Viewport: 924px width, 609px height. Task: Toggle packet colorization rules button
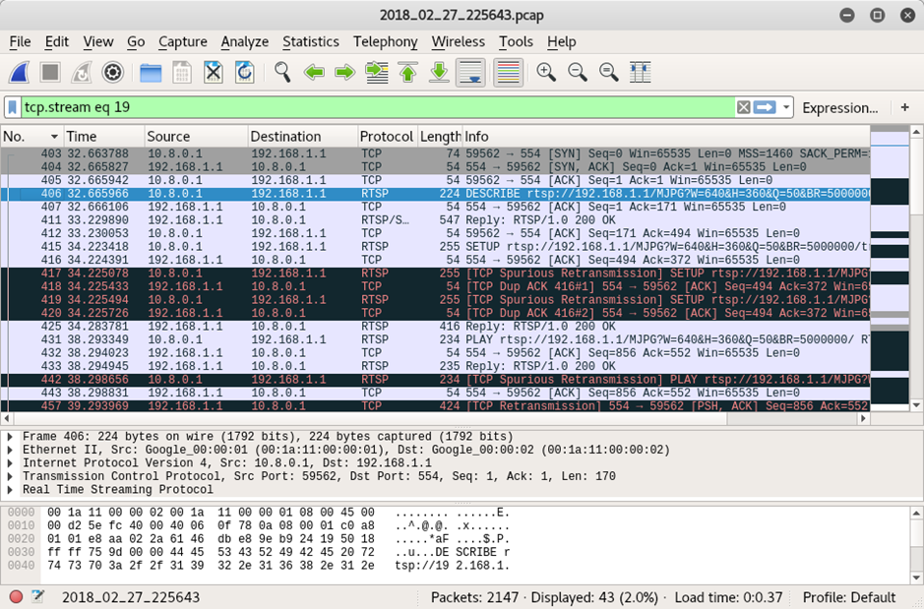pos(508,72)
